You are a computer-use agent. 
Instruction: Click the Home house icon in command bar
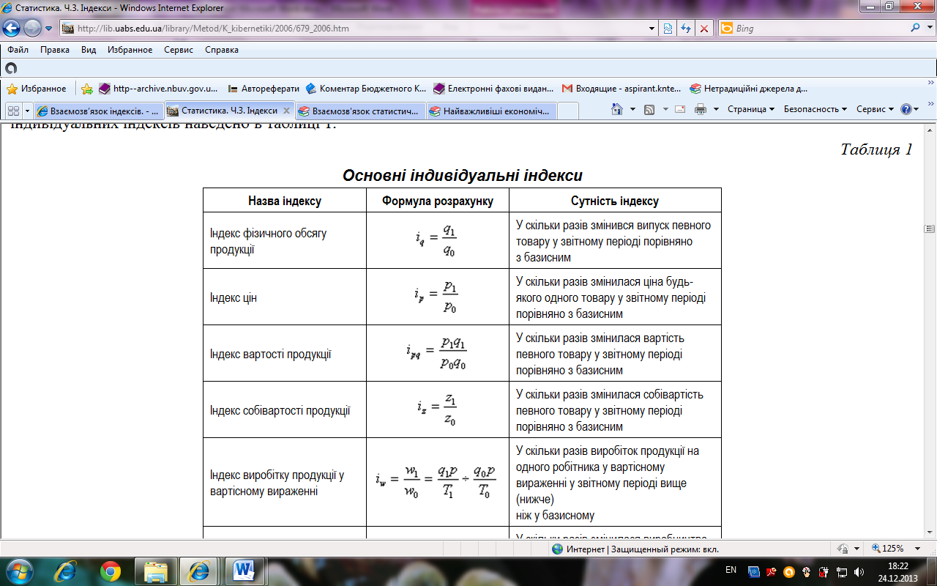616,109
